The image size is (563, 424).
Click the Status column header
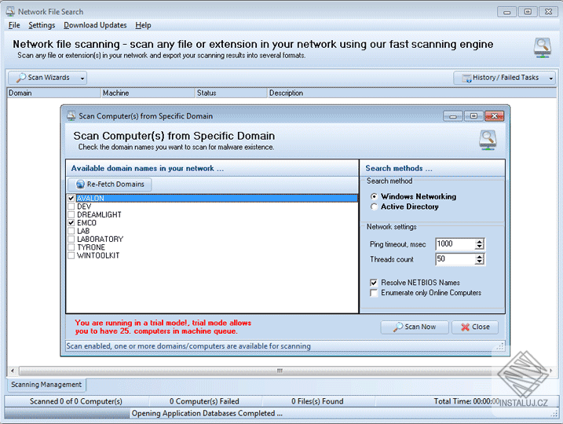pos(231,93)
